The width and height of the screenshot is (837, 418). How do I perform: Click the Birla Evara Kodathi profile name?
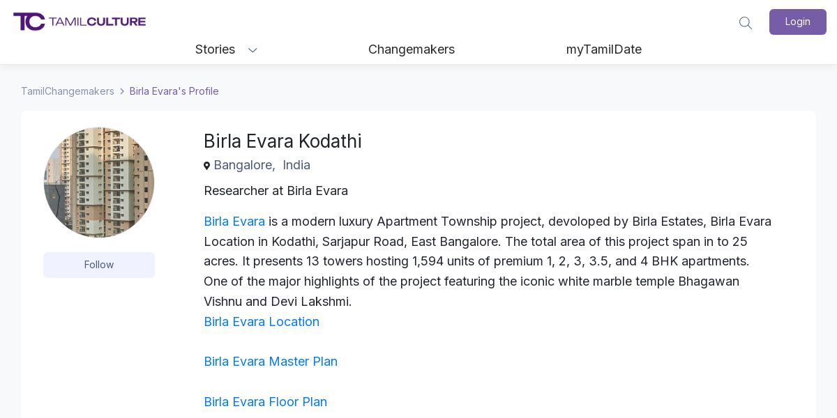coord(282,141)
